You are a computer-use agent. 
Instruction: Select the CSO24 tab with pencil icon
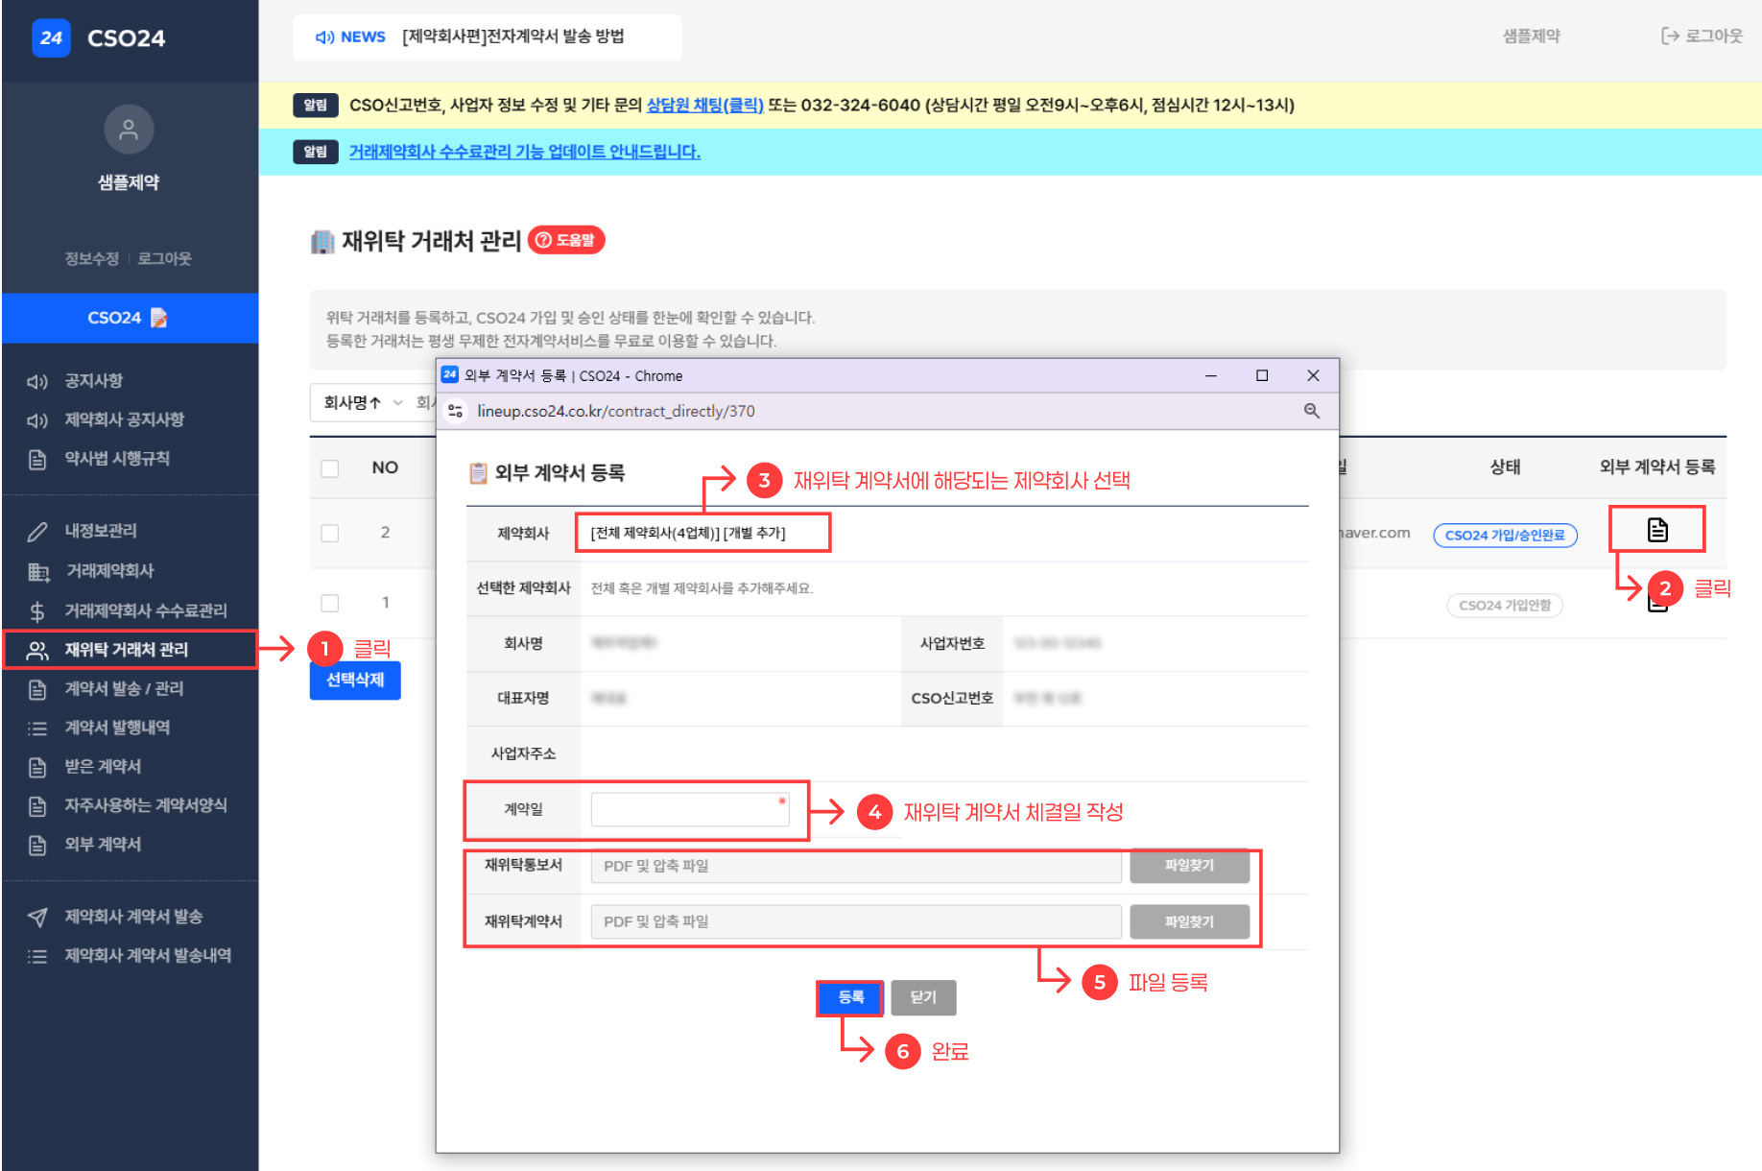[x=130, y=318]
